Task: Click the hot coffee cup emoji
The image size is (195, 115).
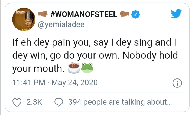Action: 74,68
